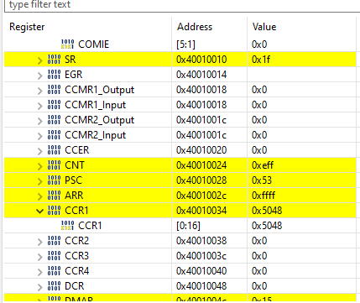Click the PSC register icon
The image size is (360, 303).
point(54,180)
